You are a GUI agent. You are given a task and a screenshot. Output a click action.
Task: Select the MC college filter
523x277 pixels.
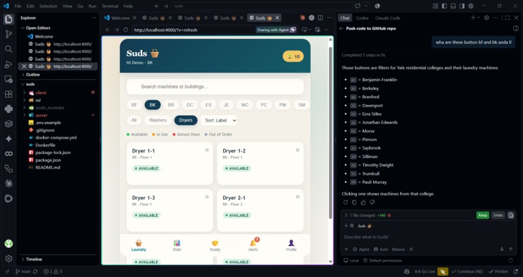point(245,105)
